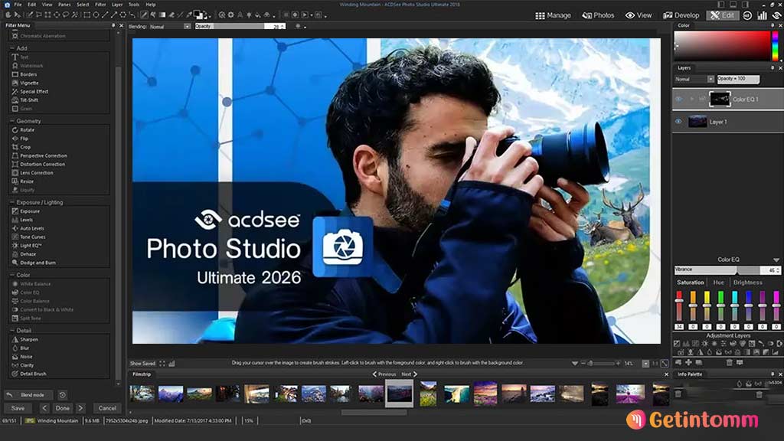
Task: Switch Color EQ to Hue mode
Action: [718, 283]
